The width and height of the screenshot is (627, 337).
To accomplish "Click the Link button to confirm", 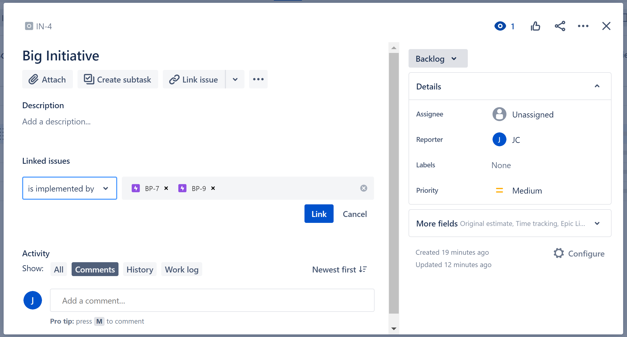I will coord(319,214).
